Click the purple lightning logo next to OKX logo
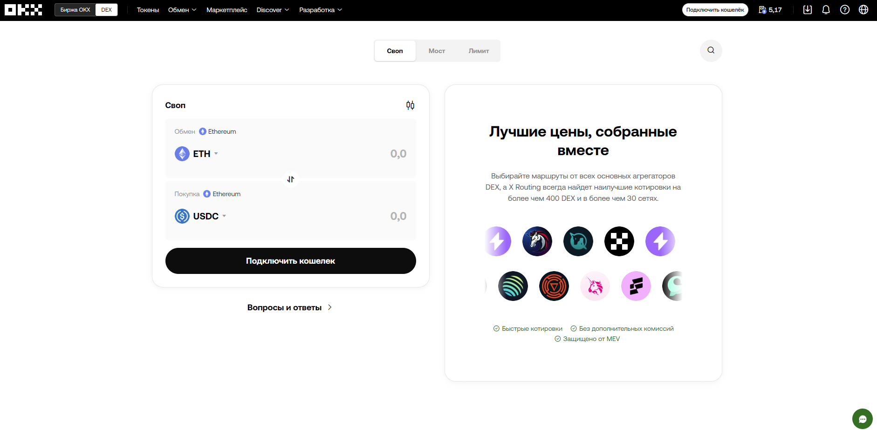 tap(660, 241)
